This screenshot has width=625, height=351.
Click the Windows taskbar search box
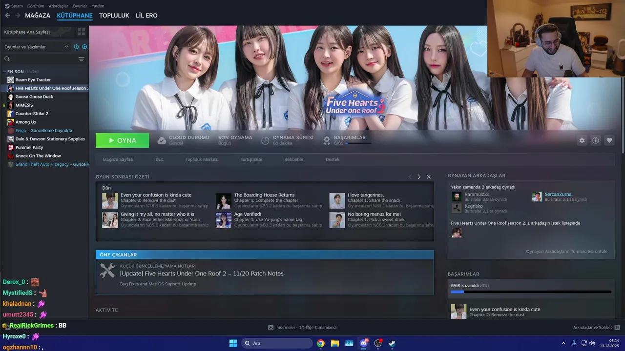(x=277, y=343)
